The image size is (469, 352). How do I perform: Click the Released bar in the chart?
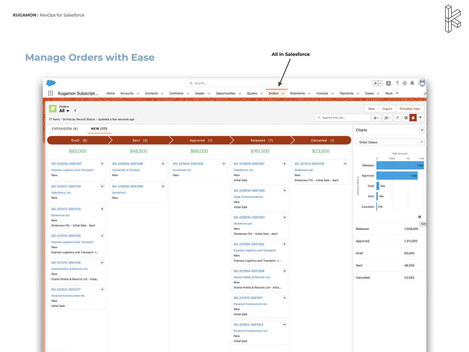click(399, 165)
